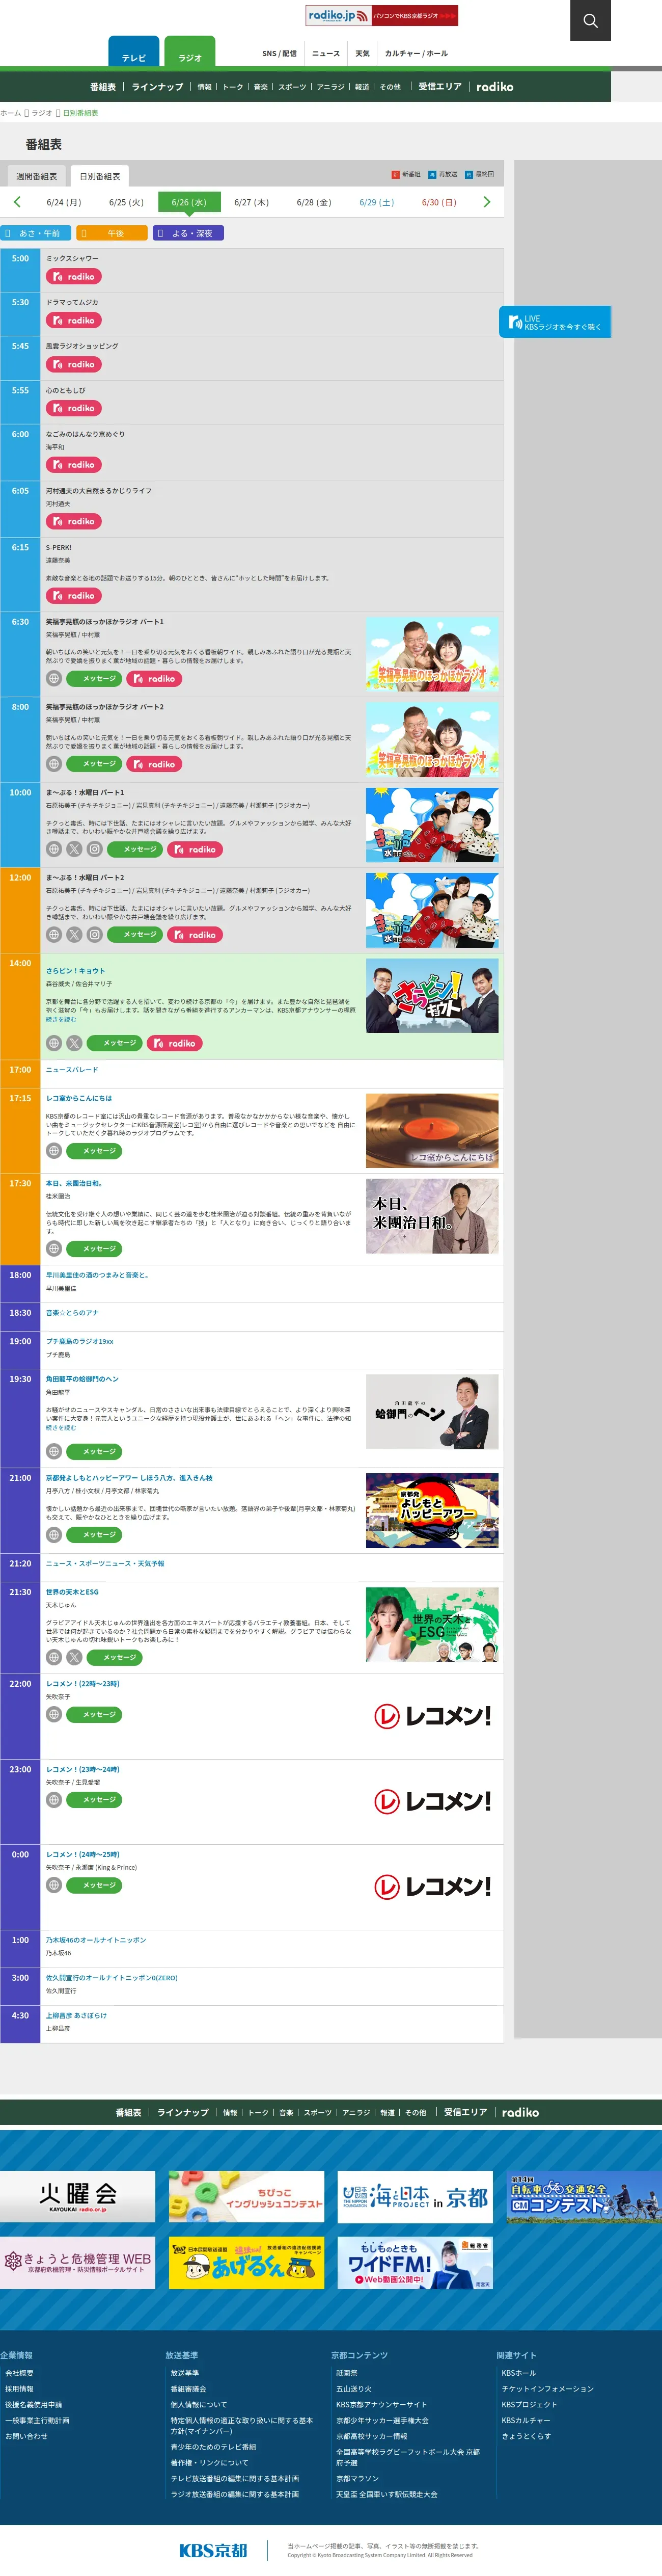
Task: Open X icon for 世界の天木とESG
Action: 74,1658
